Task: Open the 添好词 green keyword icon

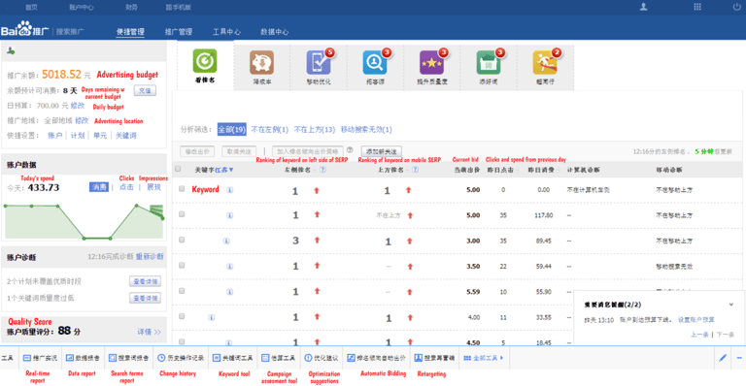Action: coord(489,63)
